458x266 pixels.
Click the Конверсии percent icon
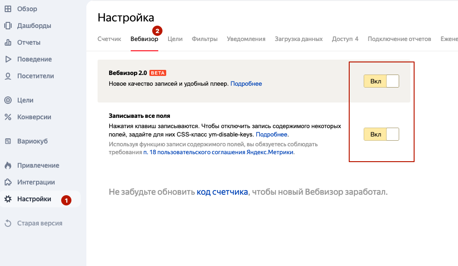(8, 117)
